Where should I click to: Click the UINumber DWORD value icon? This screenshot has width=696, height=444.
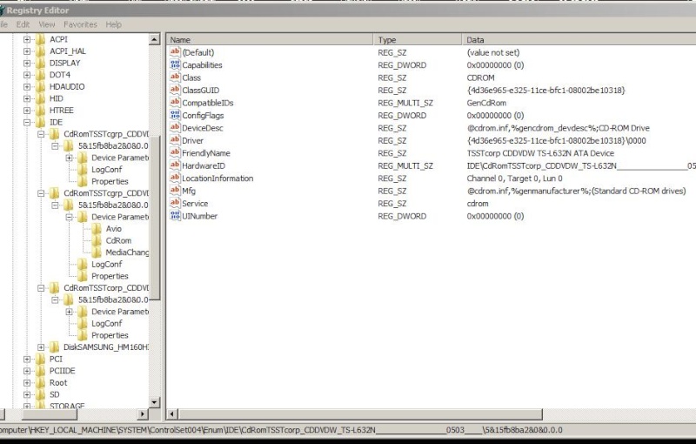(x=175, y=216)
